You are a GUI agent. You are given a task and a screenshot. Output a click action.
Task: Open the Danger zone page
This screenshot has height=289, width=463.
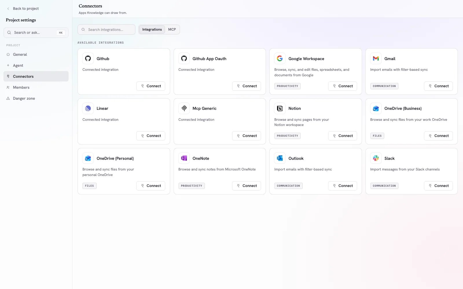coord(36,98)
